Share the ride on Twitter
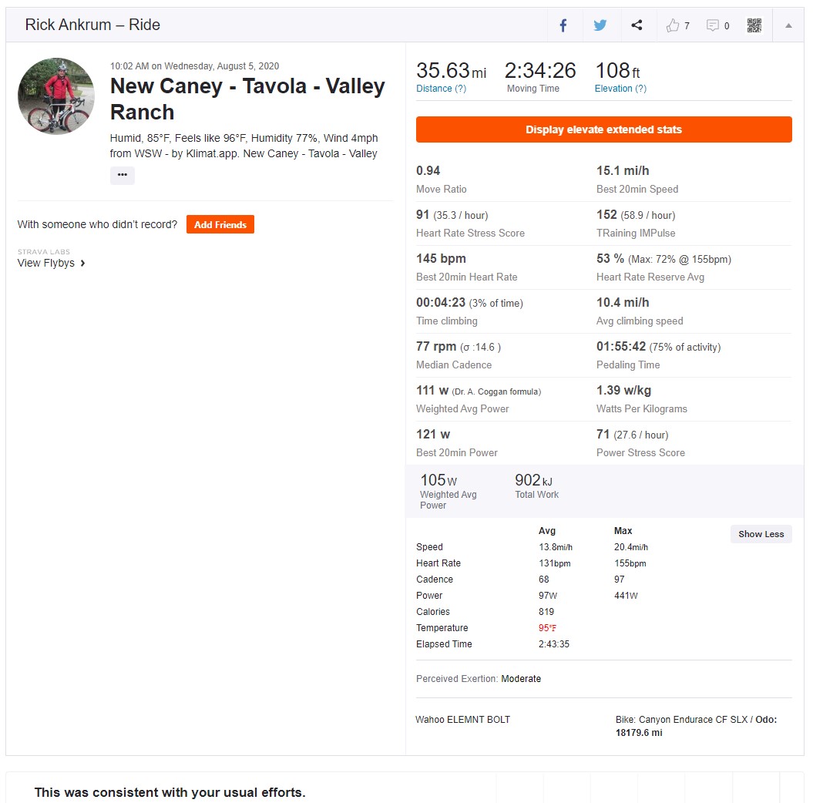This screenshot has height=803, width=813. pos(600,25)
